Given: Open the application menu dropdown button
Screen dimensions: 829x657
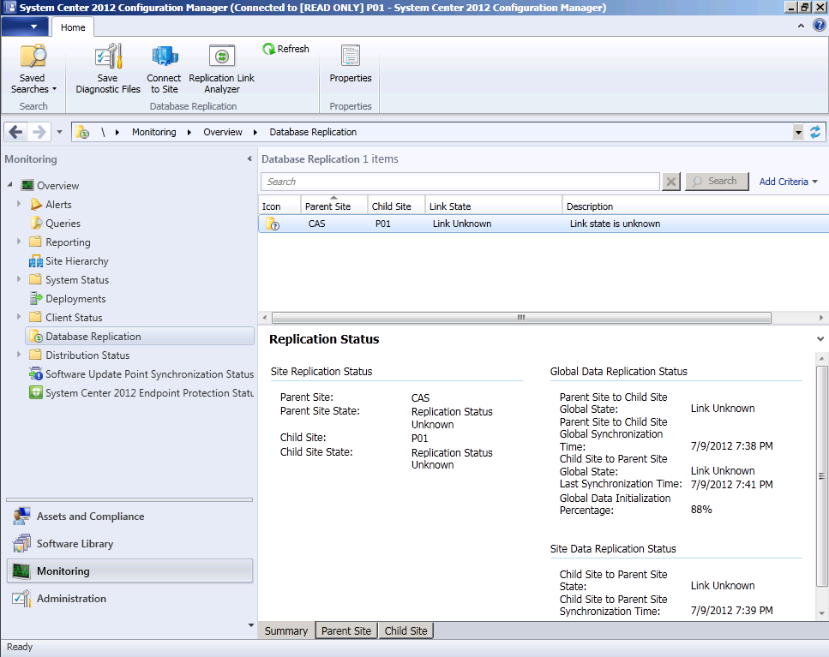Looking at the screenshot, I should coord(24,27).
